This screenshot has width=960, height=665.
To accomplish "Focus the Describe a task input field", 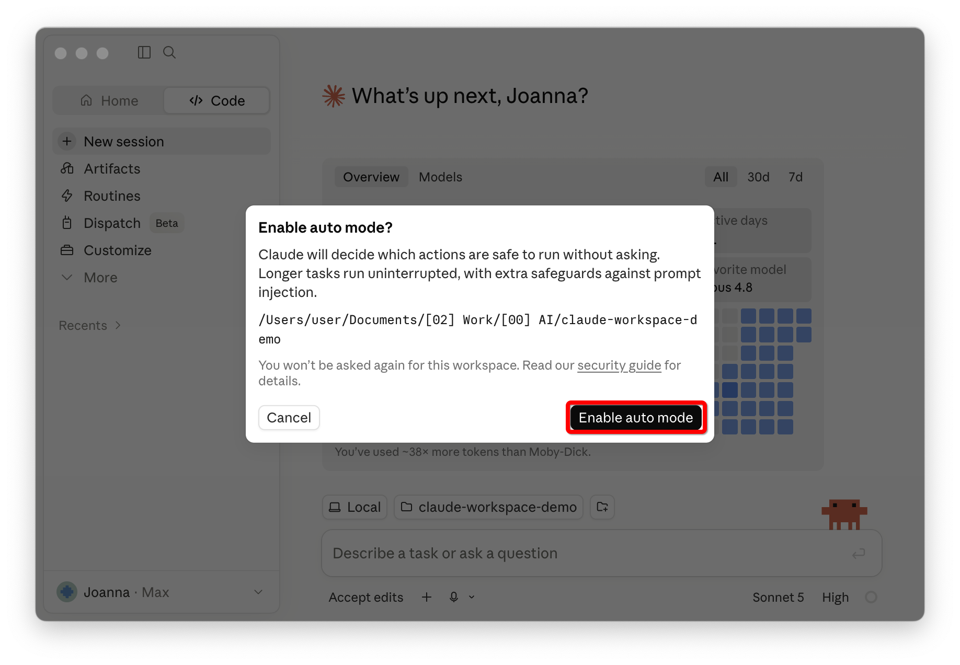I will click(x=601, y=553).
